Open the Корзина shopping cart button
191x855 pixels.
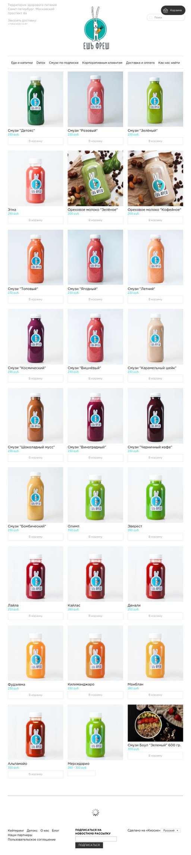tap(173, 10)
